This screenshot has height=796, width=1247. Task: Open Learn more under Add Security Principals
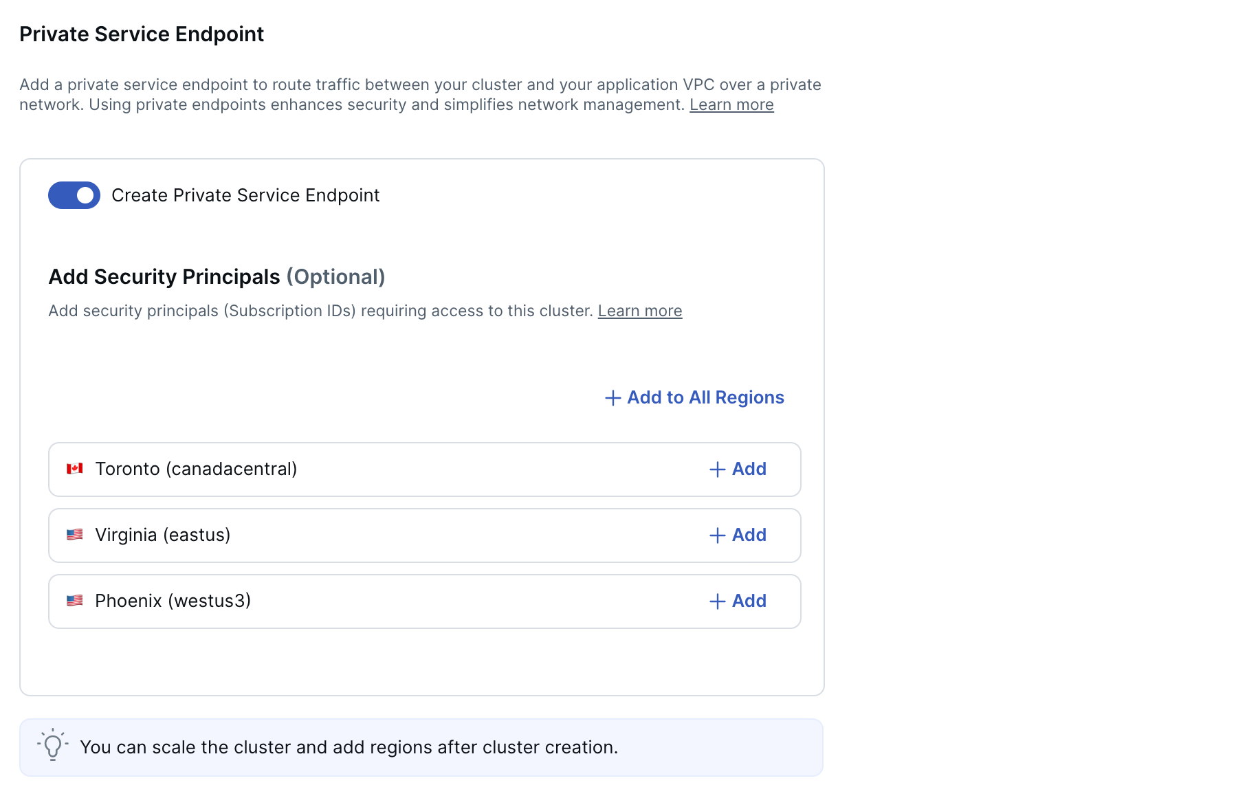click(639, 311)
